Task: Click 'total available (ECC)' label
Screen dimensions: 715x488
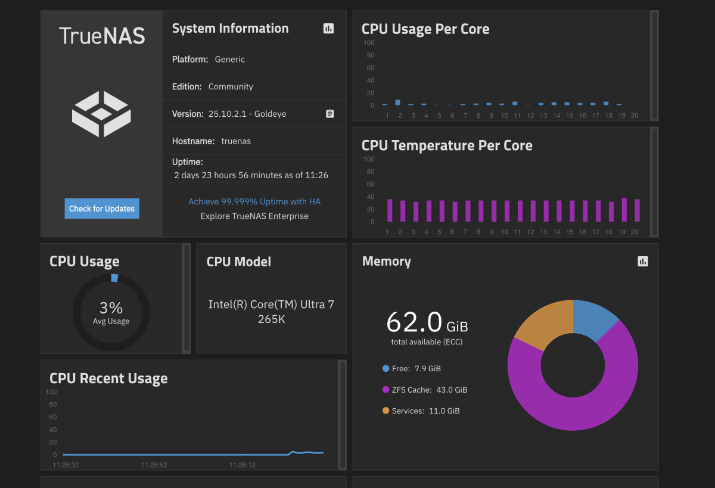Action: pos(427,342)
